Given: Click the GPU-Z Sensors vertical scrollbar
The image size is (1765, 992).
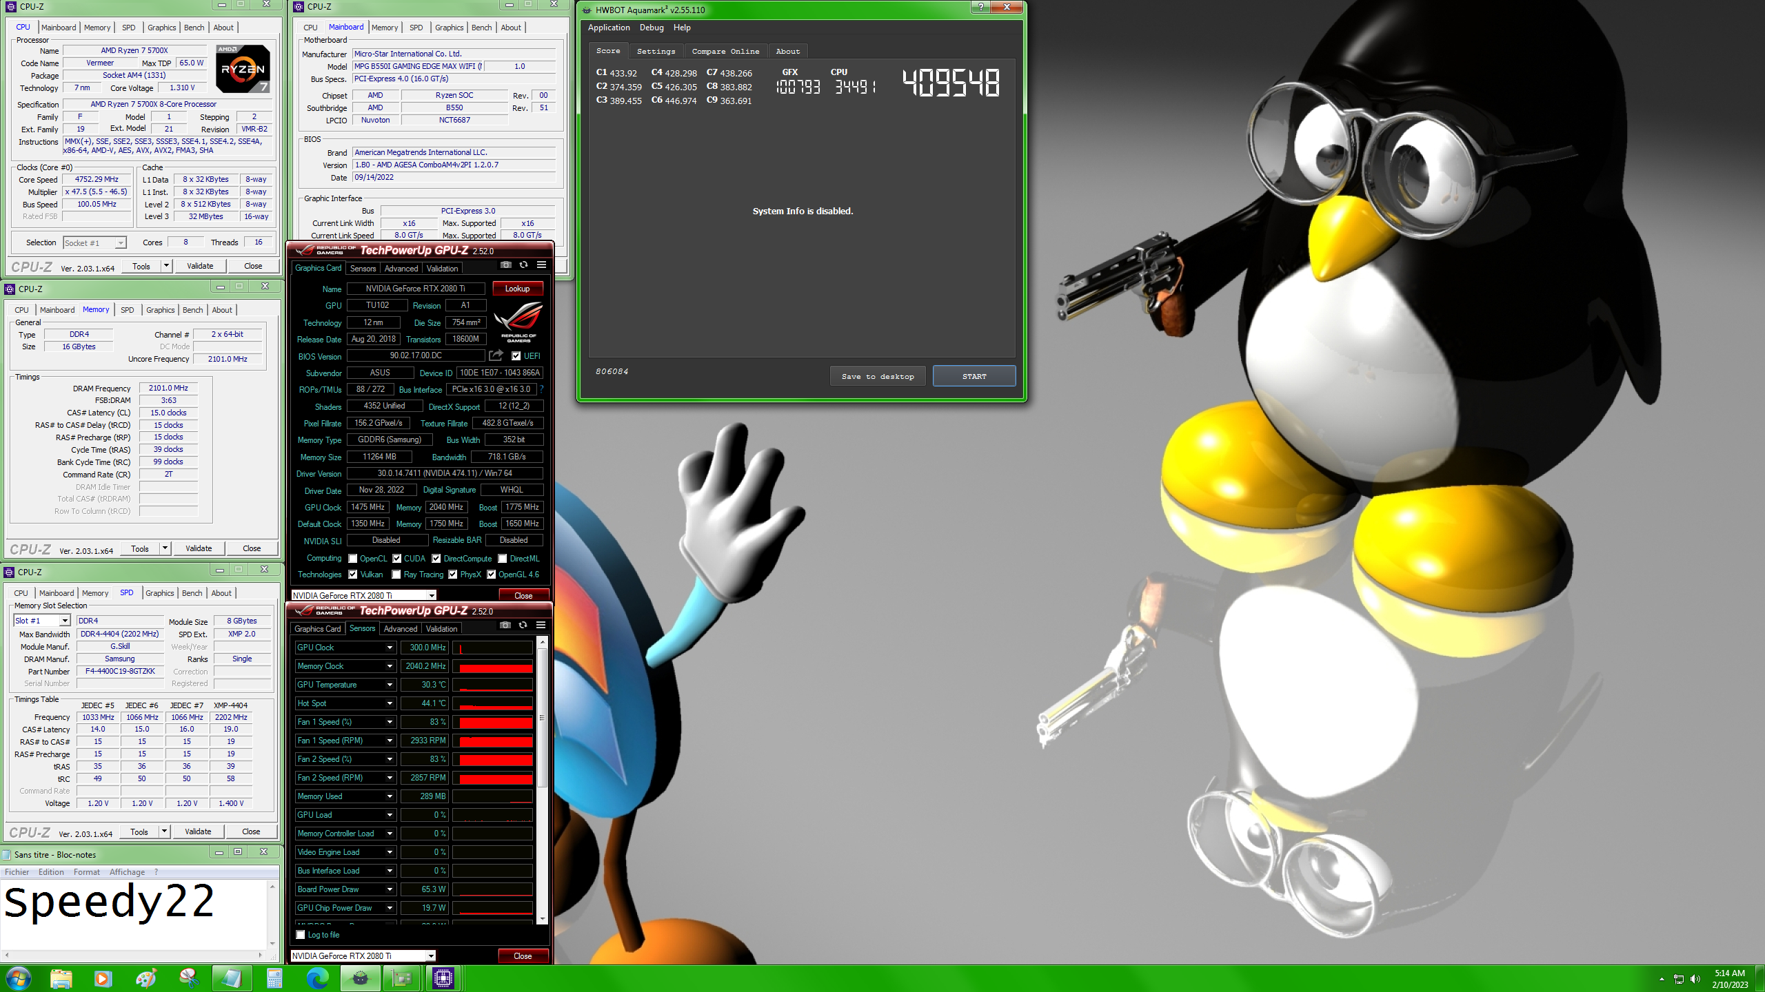Looking at the screenshot, I should click(542, 780).
